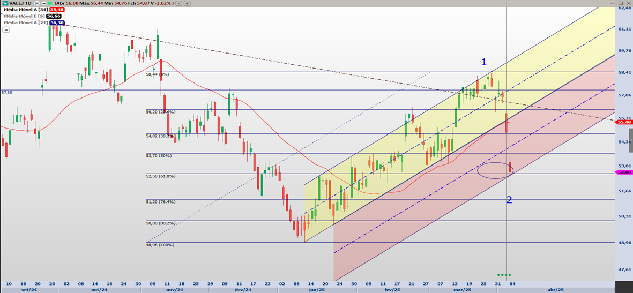Select the 54,82 (38,2%) Fibonacci level label
This screenshot has width=633, height=293.
161,136
